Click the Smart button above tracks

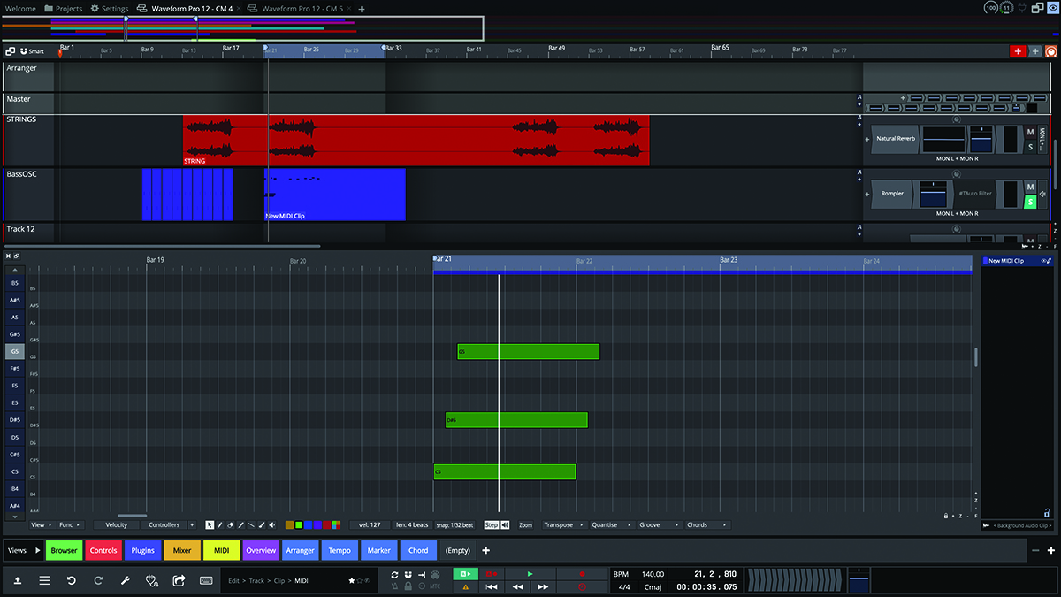click(32, 51)
